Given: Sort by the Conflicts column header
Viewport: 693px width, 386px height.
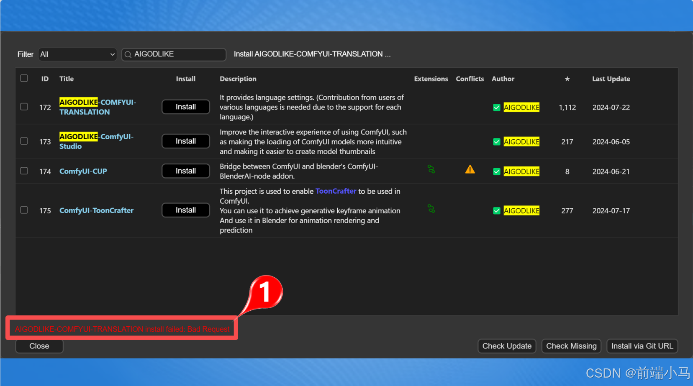Looking at the screenshot, I should (470, 79).
